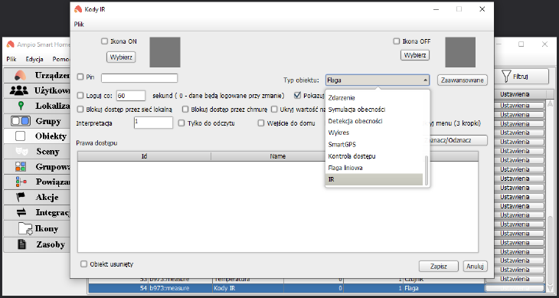This screenshot has height=298, width=559.
Task: Open the Sceny section with masks icon
Action: point(21,152)
